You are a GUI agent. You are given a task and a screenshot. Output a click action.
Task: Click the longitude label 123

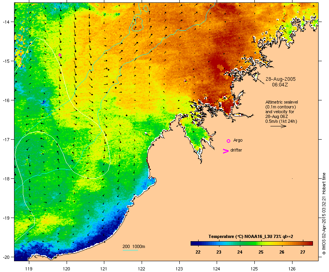pos(179,269)
